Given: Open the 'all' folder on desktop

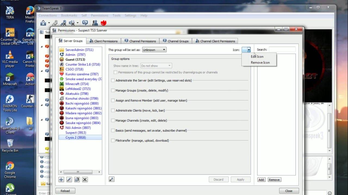Looking at the screenshot, I should click(30, 124).
